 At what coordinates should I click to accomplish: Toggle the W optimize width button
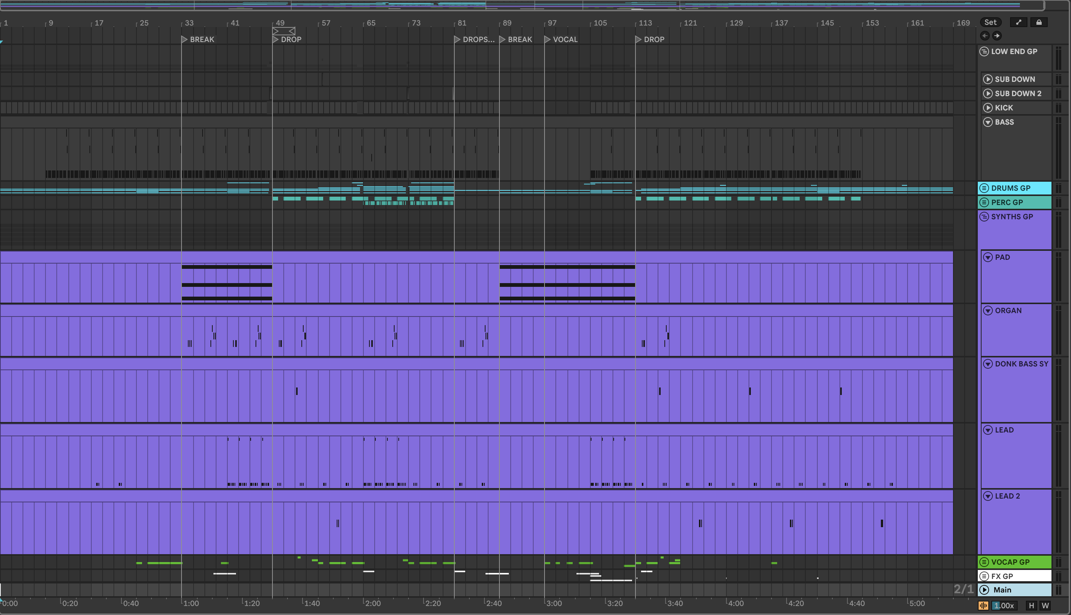[1045, 606]
